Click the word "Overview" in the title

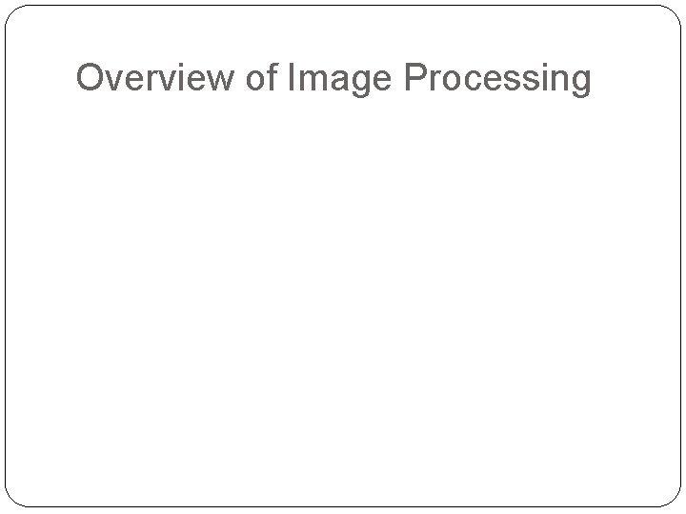click(x=155, y=77)
